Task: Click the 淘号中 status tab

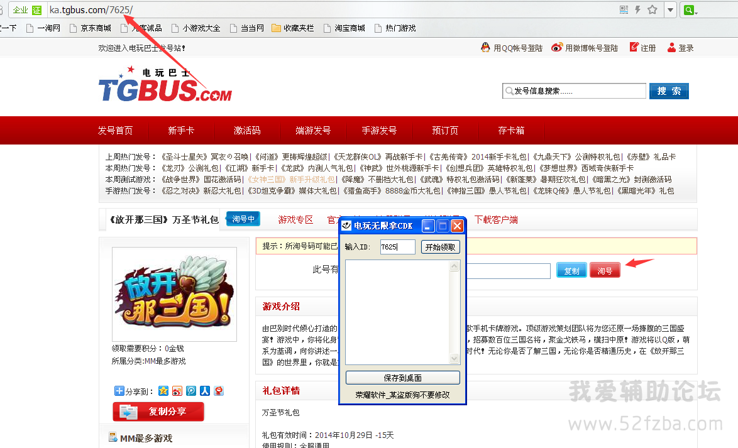Action: 243,219
